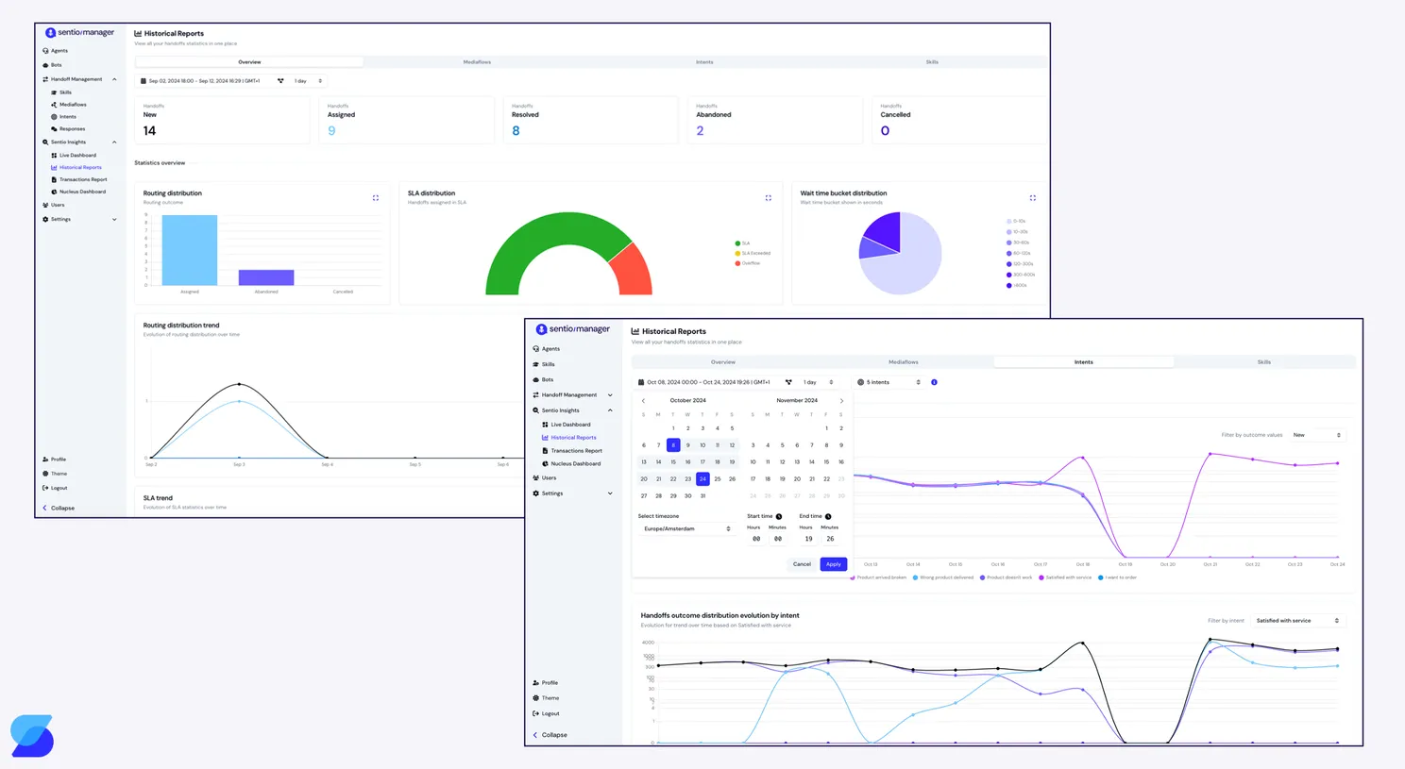Click the Start time clock icon
This screenshot has width=1405, height=769.
point(779,516)
